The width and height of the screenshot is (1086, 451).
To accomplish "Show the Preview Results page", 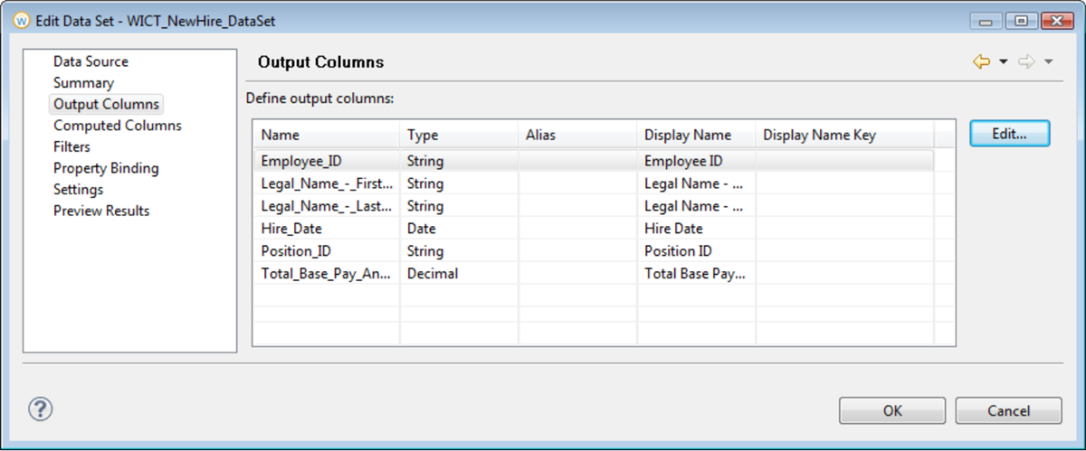I will [x=101, y=211].
